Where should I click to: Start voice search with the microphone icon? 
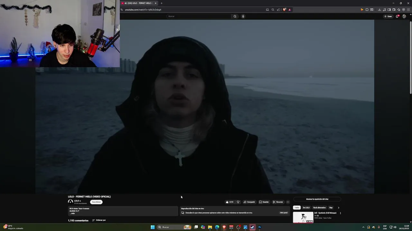(x=243, y=16)
